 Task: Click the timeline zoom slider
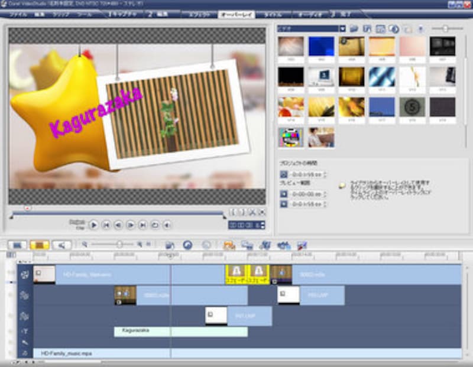tap(120, 244)
